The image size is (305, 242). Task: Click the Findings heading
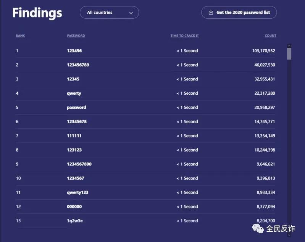click(37, 13)
